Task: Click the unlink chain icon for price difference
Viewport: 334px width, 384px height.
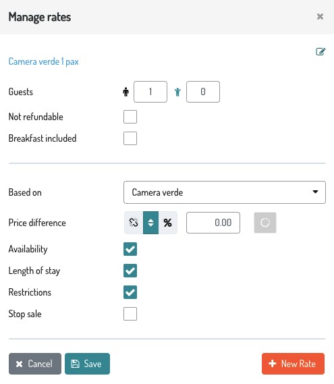Action: pyautogui.click(x=134, y=223)
